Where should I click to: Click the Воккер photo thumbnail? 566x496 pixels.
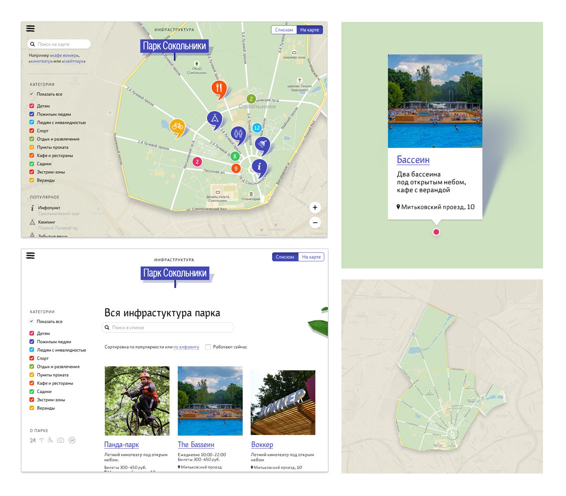(283, 402)
